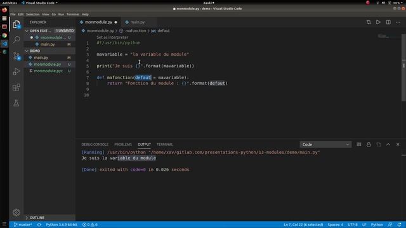Select monmodule.pyc in the file tree
Viewport: 406px width, 228px height.
point(48,71)
